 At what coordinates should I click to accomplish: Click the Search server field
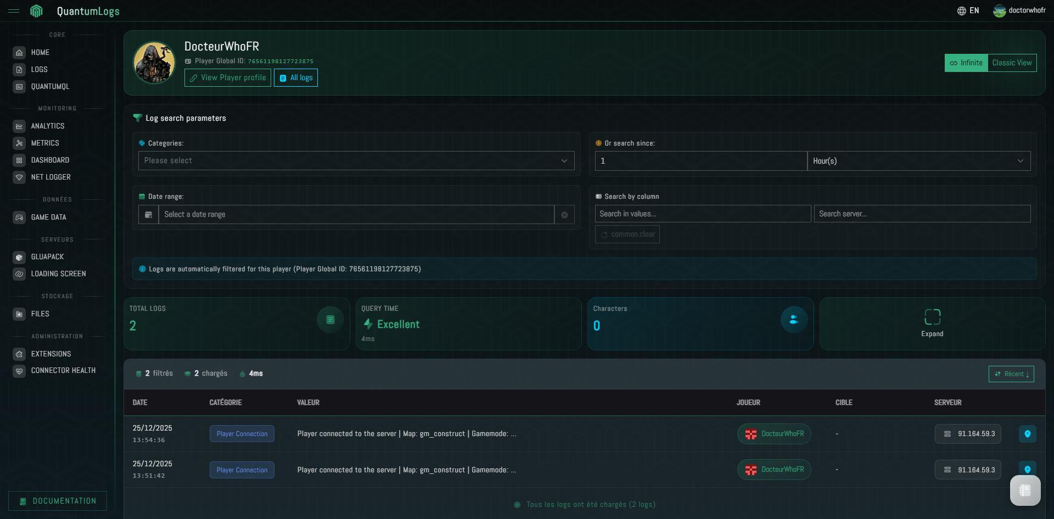point(922,214)
